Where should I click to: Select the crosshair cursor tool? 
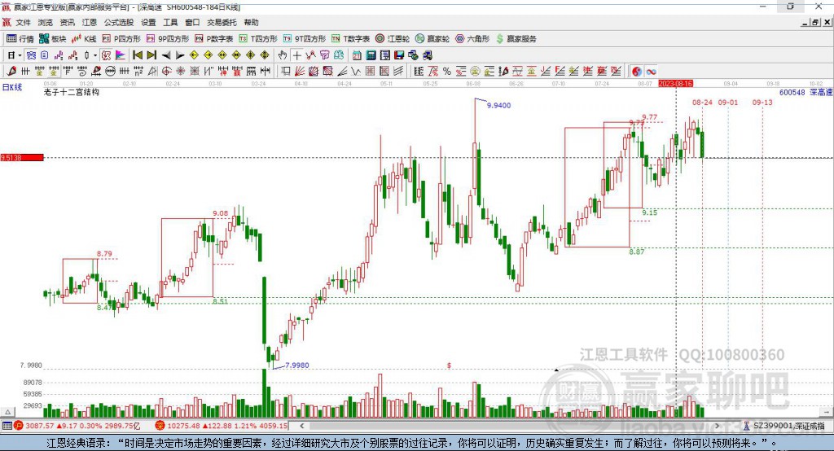(296, 55)
